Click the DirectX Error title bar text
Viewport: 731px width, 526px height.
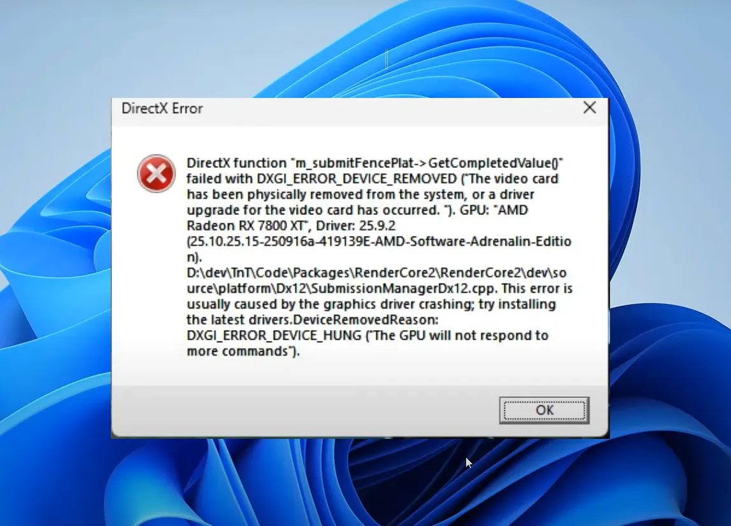[x=162, y=109]
